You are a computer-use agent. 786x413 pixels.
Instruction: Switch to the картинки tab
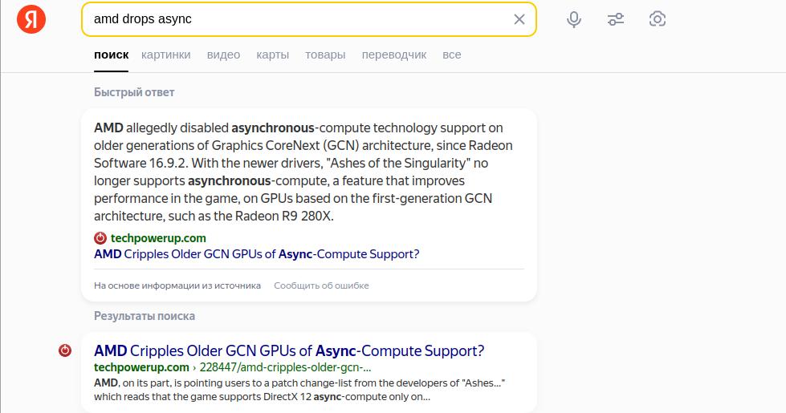(x=166, y=55)
